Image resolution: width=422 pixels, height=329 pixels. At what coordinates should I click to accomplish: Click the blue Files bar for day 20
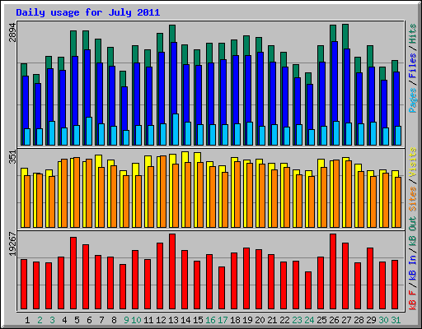[260, 89]
